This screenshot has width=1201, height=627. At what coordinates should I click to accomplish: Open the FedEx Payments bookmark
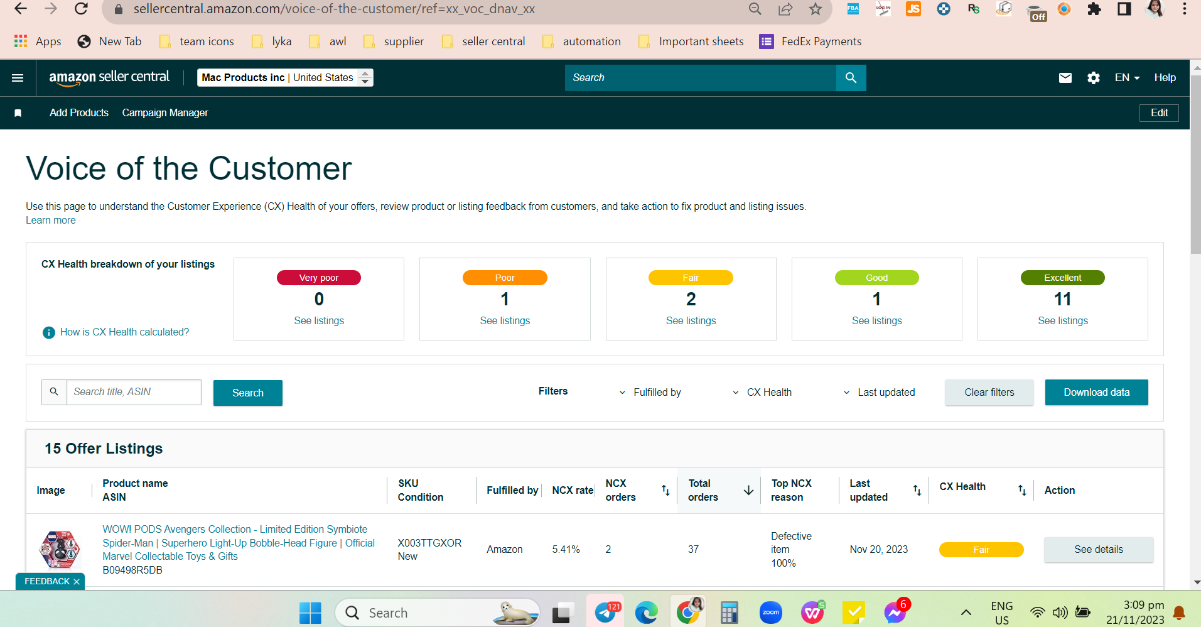coord(811,41)
